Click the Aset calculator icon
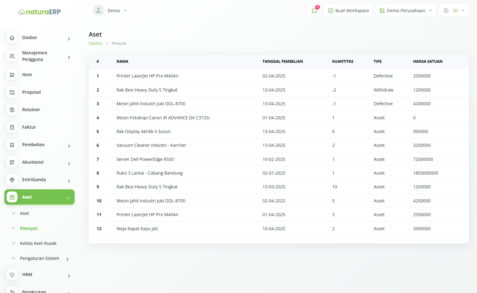The height and width of the screenshot is (293, 477). [12, 197]
